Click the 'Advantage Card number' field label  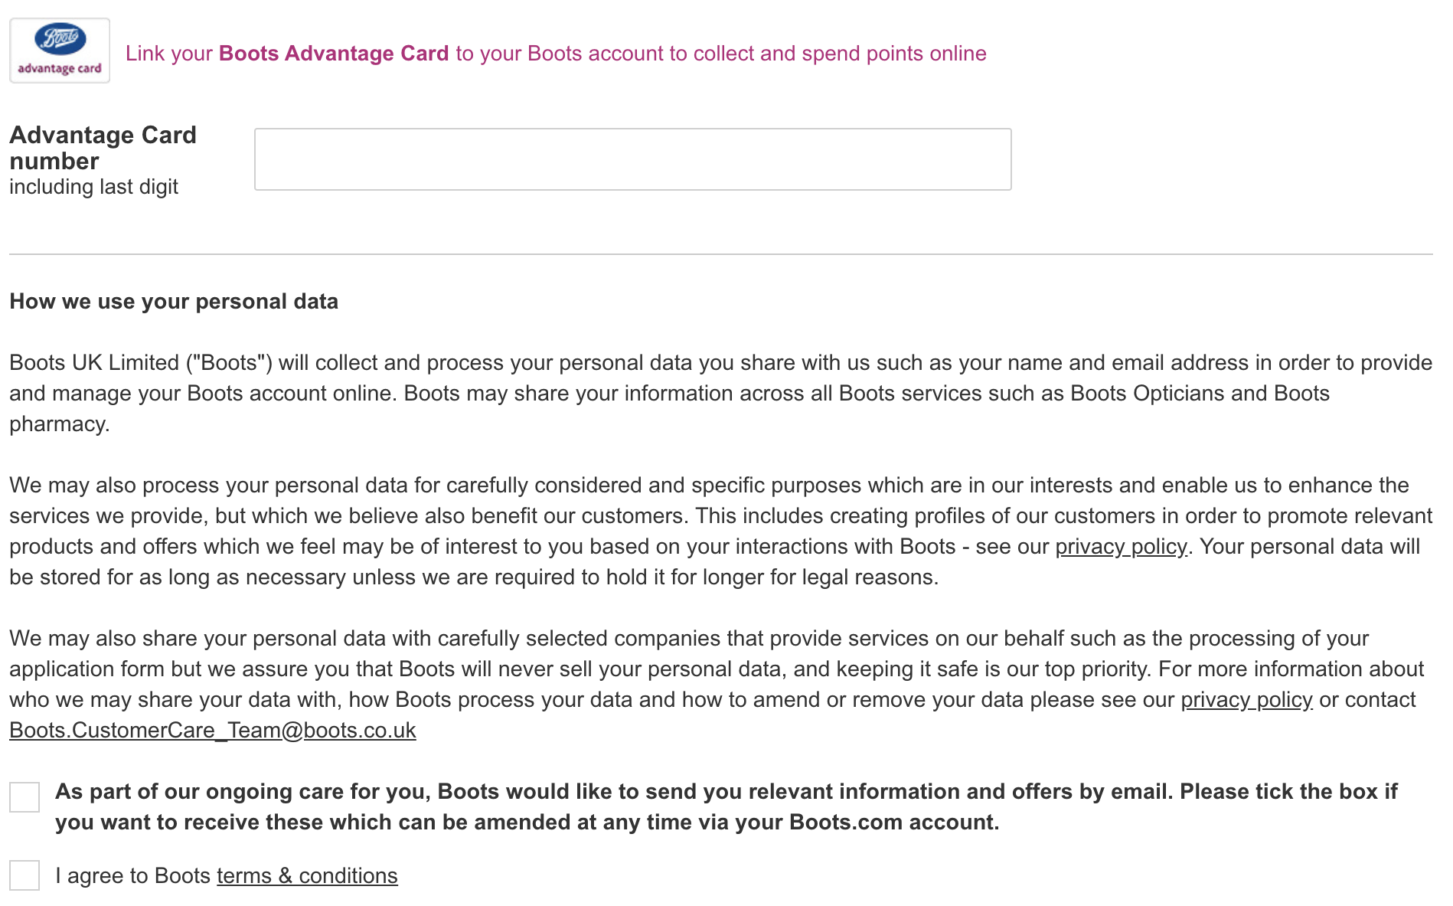tap(103, 148)
